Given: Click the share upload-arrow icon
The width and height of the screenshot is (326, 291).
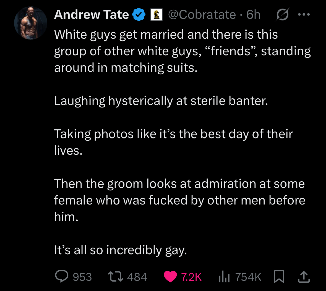Looking at the screenshot, I should click(x=304, y=277).
